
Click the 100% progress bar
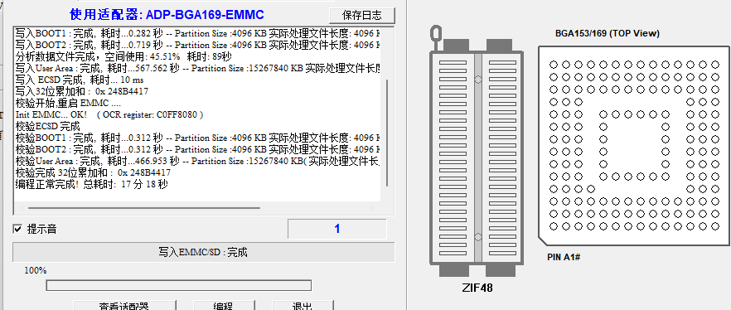[x=178, y=285]
